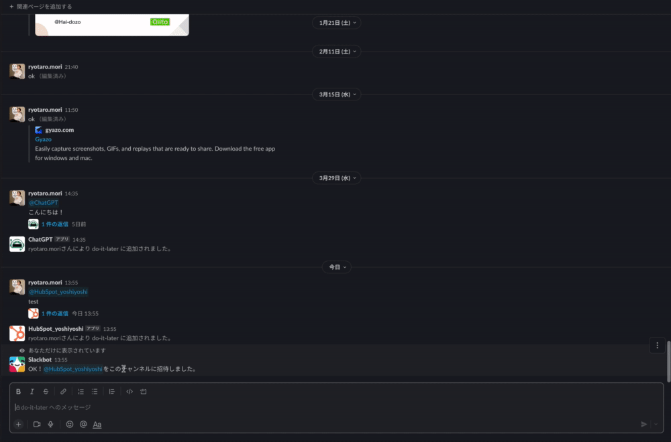
Task: Select the italic formatting icon
Action: (31, 391)
